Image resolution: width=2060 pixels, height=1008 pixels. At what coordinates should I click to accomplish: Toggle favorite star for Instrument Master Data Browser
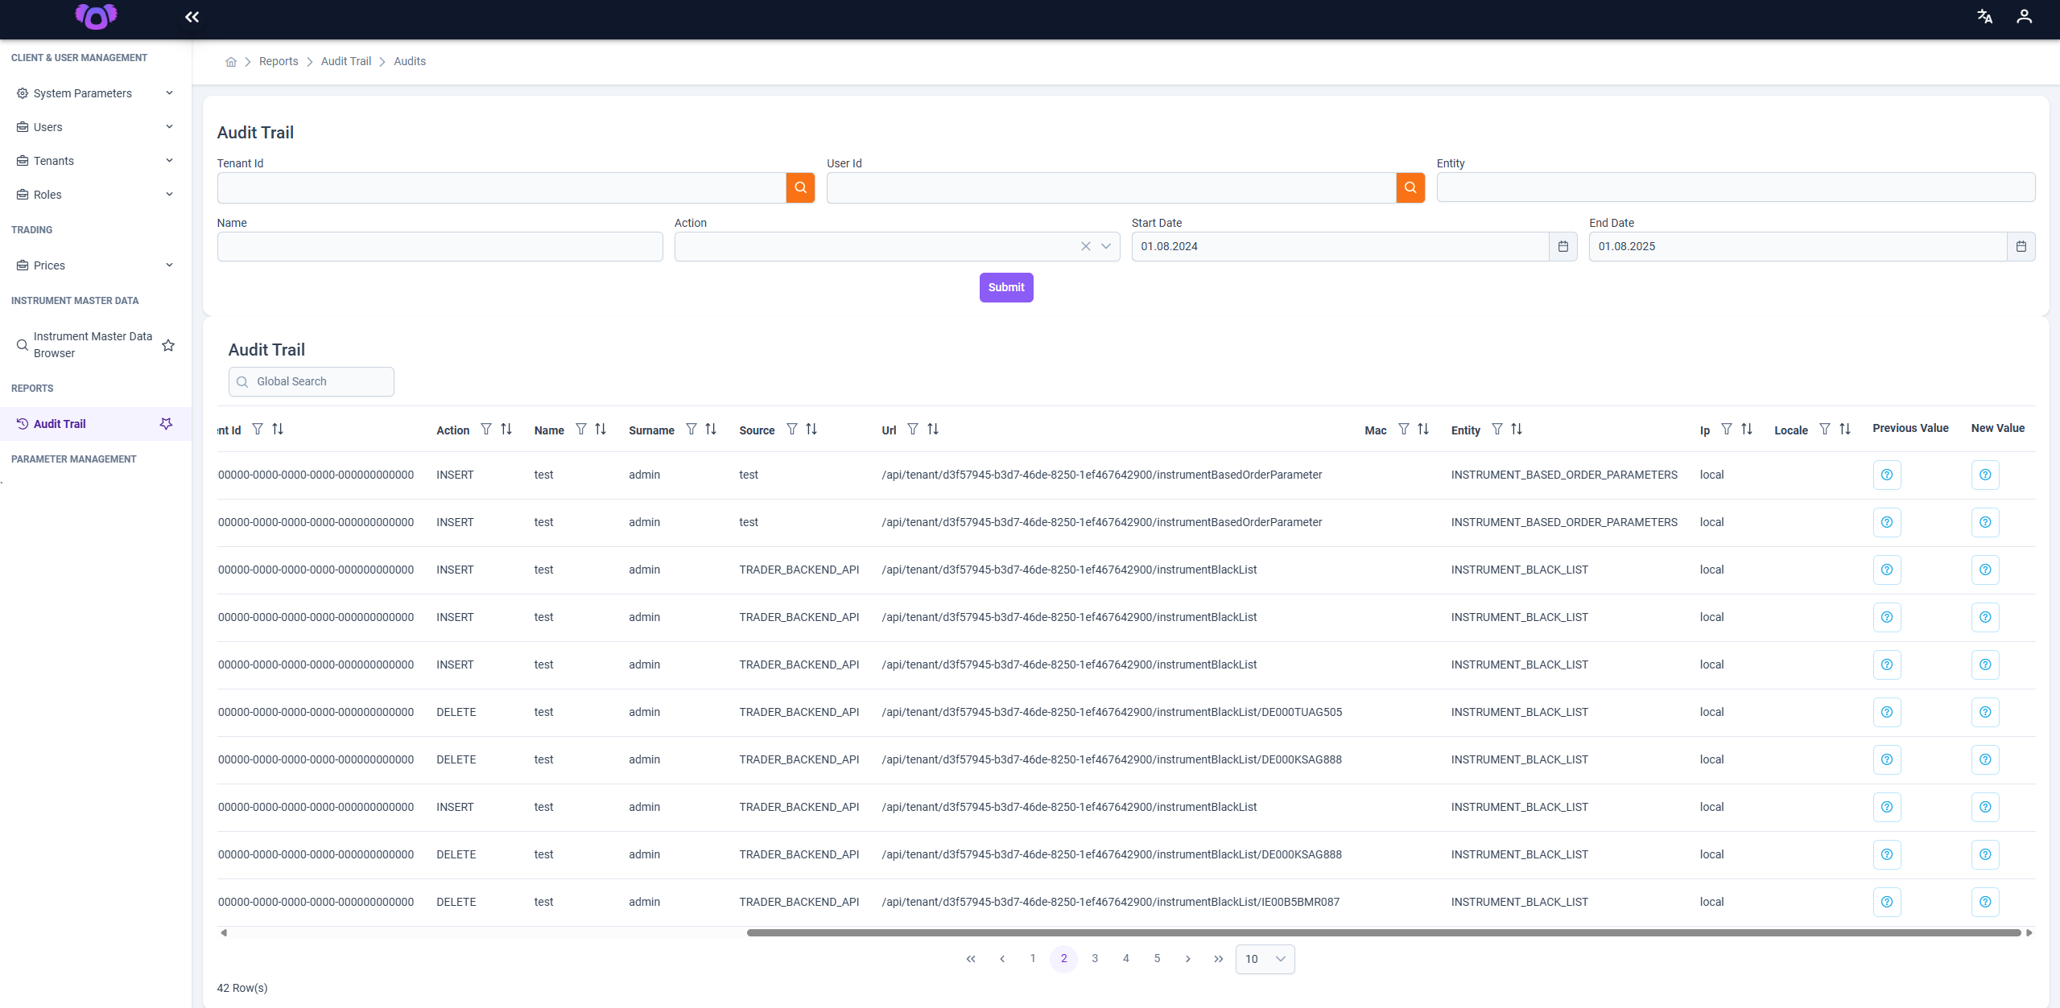point(168,345)
